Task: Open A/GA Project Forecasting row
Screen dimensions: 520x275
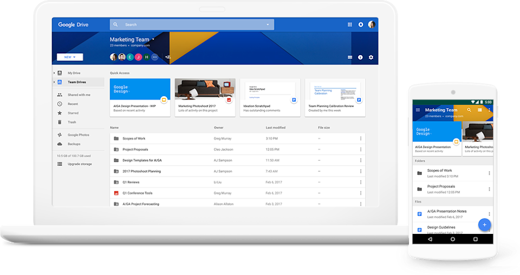Action: click(x=237, y=203)
